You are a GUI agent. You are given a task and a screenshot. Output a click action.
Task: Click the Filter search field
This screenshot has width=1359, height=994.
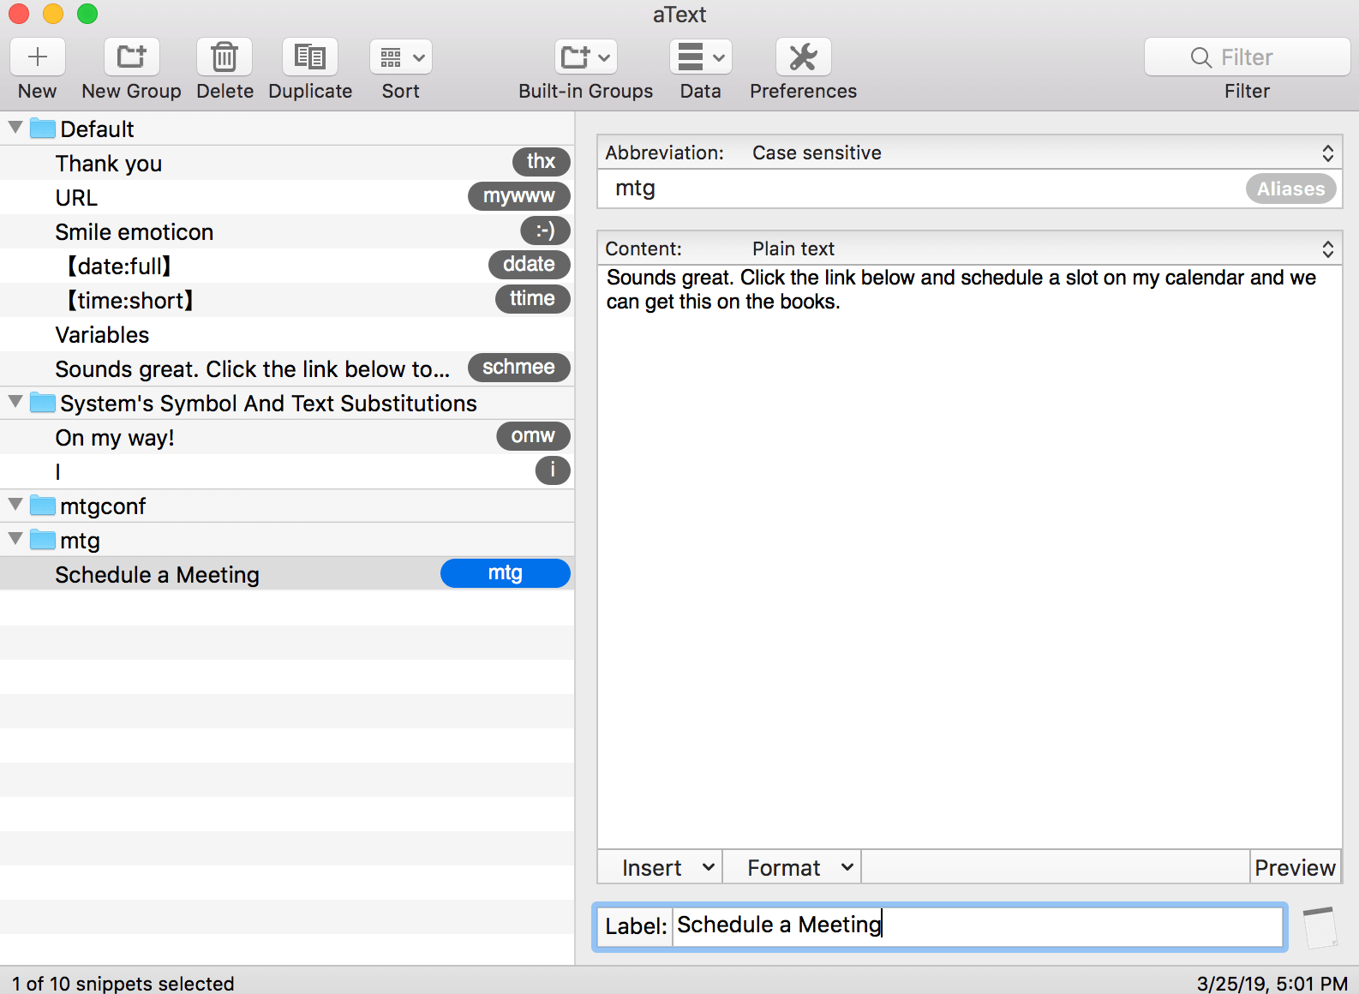tap(1247, 57)
